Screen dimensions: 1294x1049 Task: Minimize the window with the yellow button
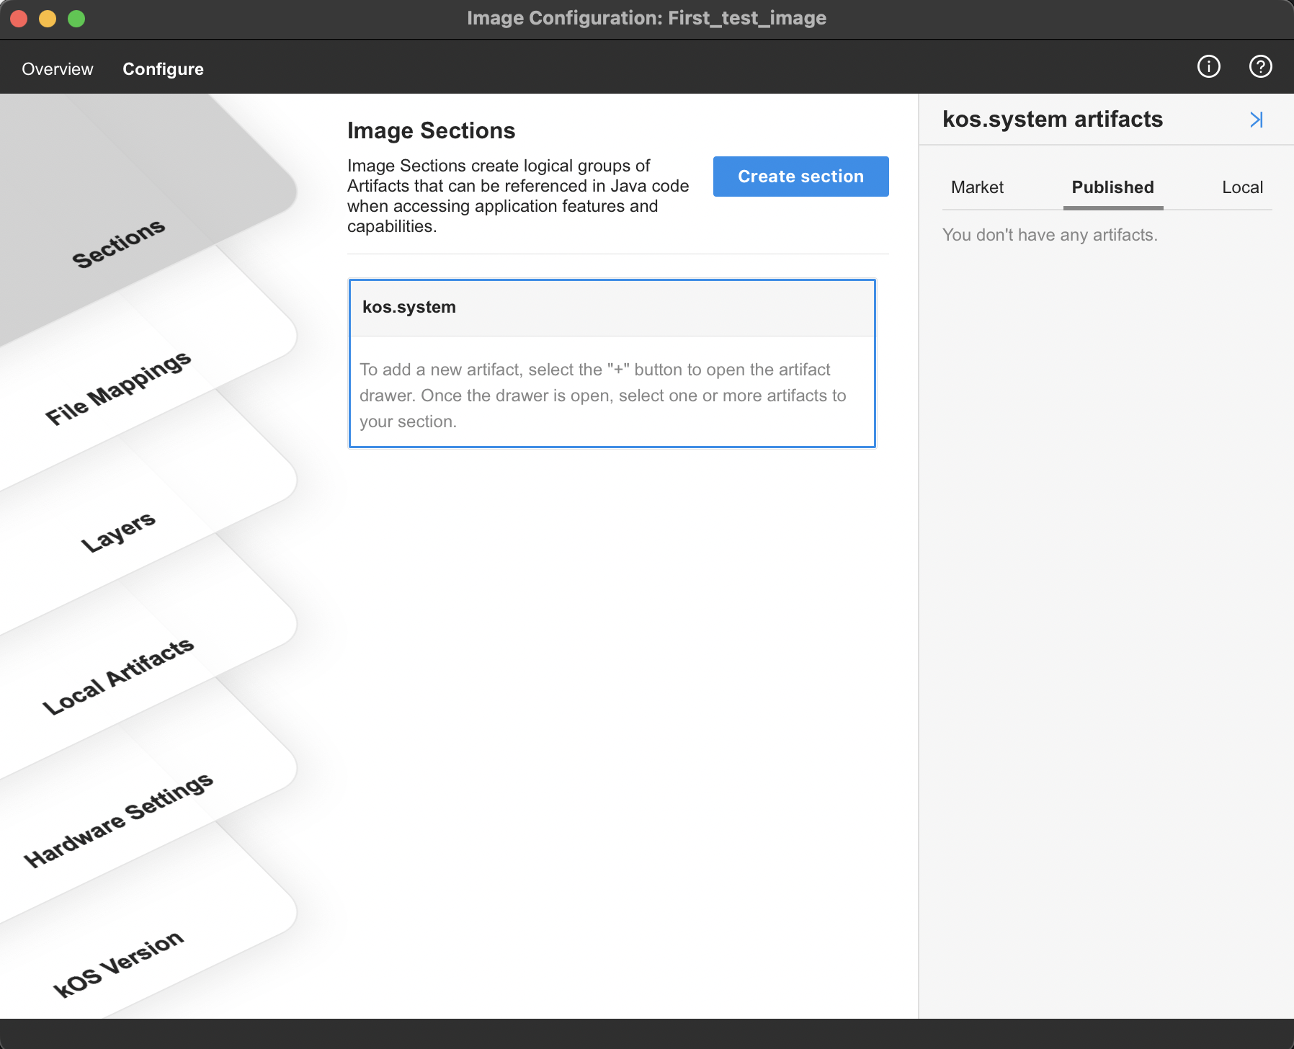tap(48, 18)
